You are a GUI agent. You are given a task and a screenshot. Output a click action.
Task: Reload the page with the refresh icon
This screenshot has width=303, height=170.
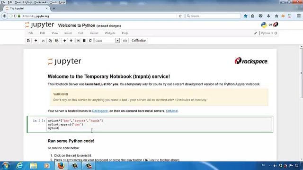pyautogui.click(x=180, y=16)
